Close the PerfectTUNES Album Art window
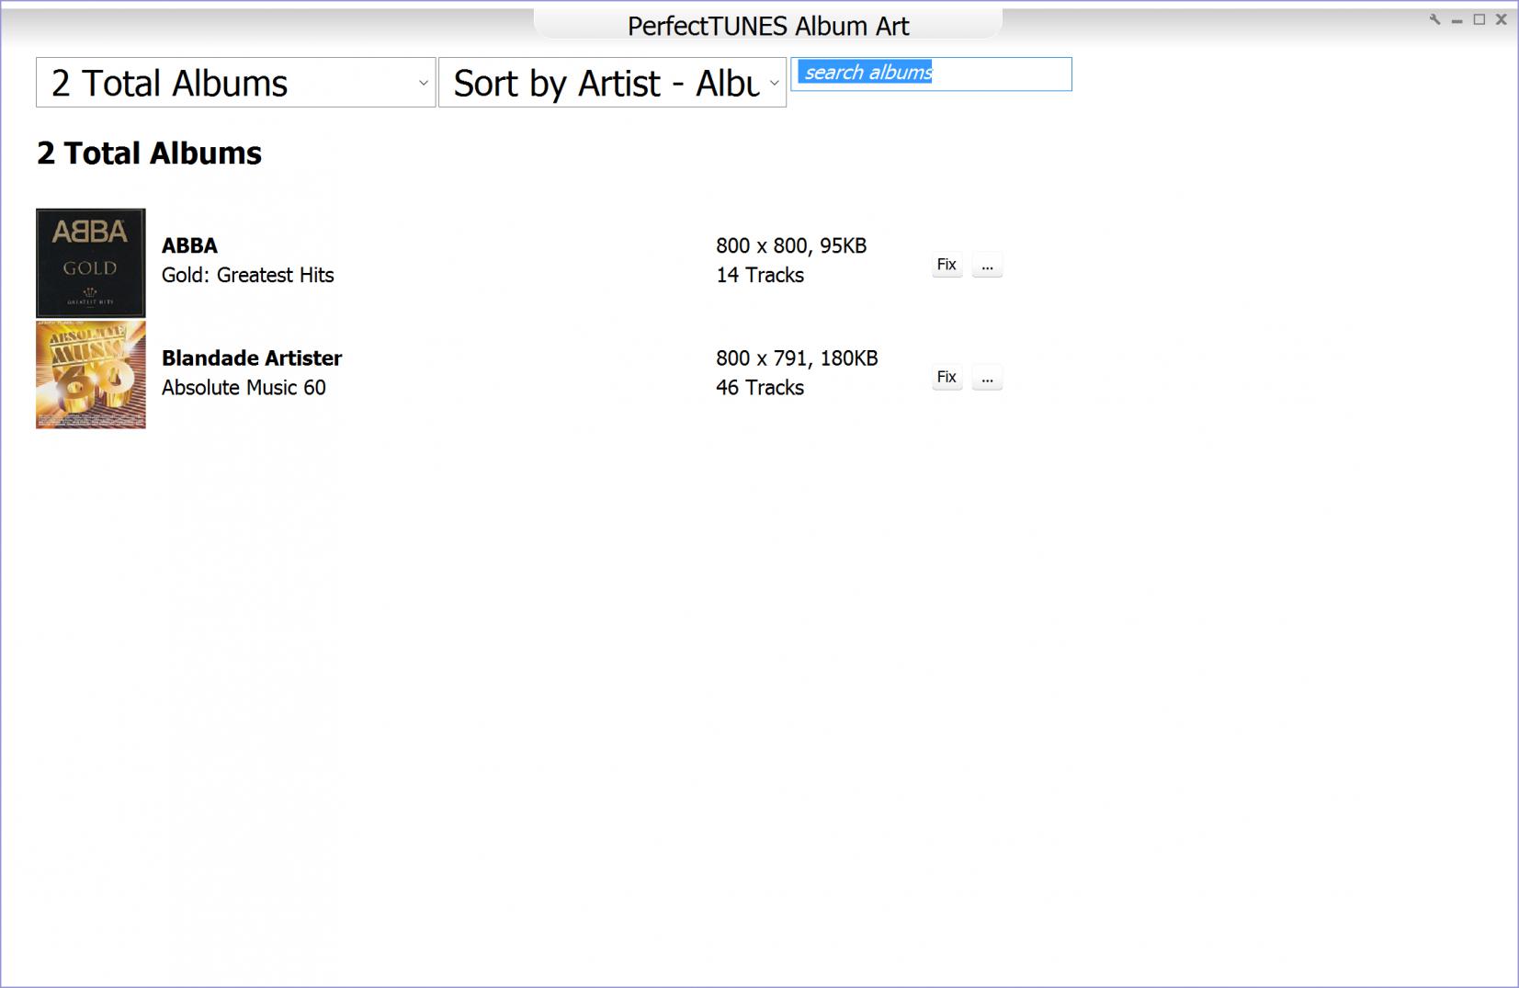The width and height of the screenshot is (1519, 988). tap(1502, 19)
